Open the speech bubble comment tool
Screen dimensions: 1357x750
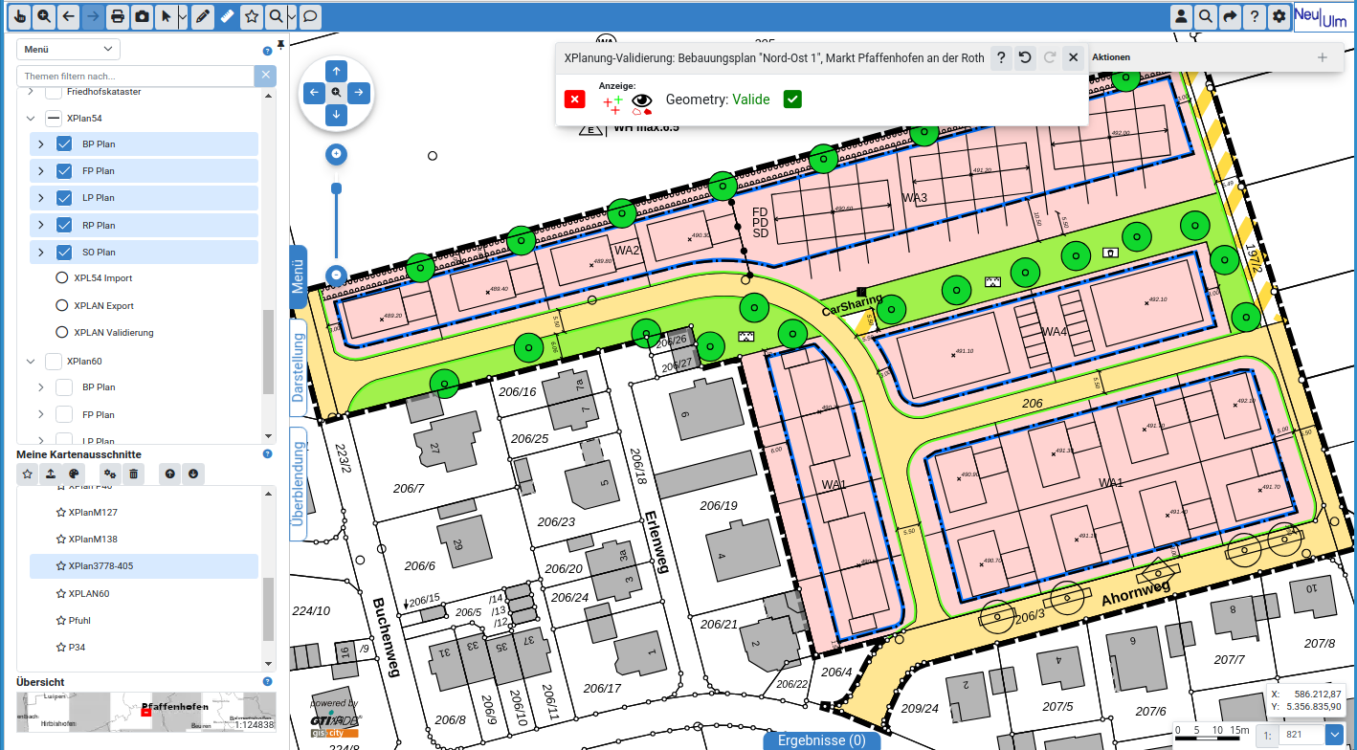tap(310, 16)
